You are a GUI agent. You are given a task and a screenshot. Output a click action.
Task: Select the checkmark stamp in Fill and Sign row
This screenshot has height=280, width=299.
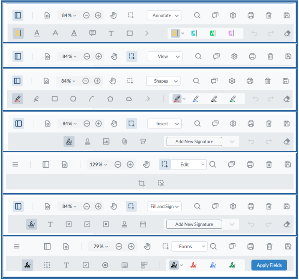pyautogui.click(x=87, y=224)
